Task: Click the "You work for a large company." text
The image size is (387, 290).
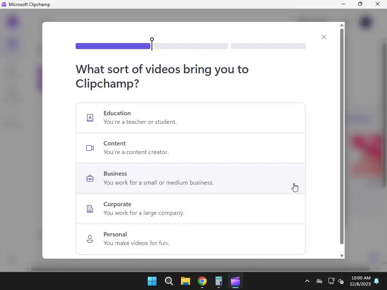Action: (144, 213)
